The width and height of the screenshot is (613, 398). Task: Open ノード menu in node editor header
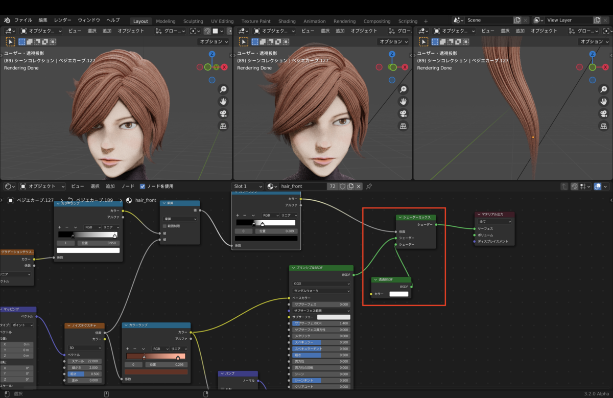click(x=128, y=186)
